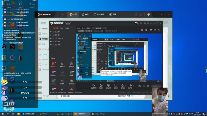Open WeGame 先锋测试 tab
The image size is (207, 116).
[99, 14]
